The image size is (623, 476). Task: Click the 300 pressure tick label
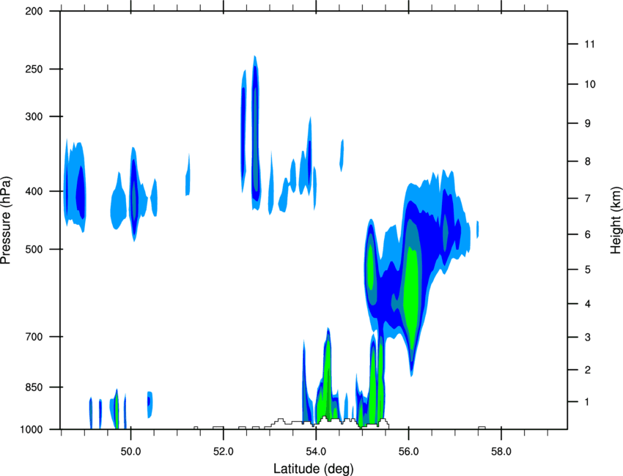tap(34, 116)
